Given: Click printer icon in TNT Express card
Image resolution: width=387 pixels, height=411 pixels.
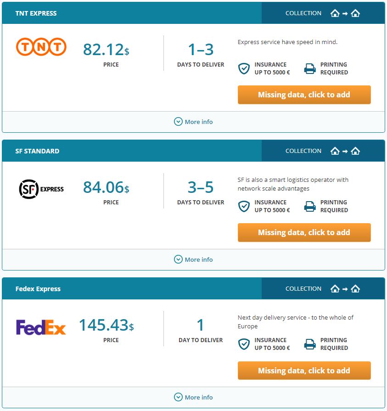Looking at the screenshot, I should pos(310,69).
